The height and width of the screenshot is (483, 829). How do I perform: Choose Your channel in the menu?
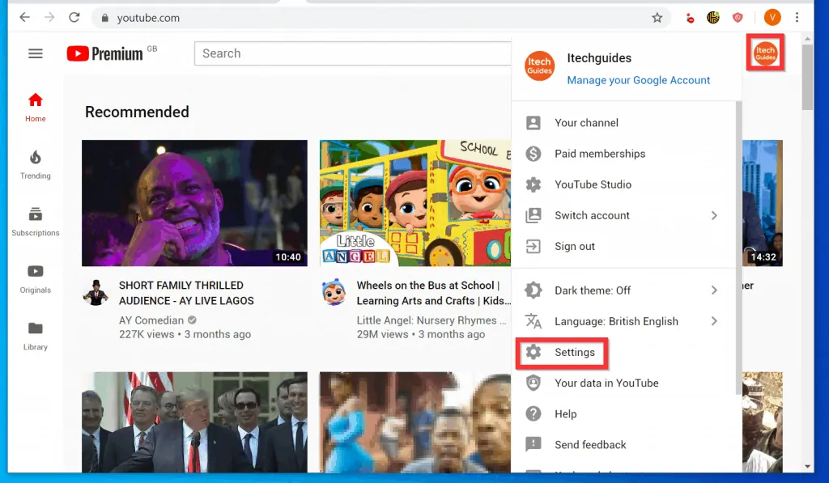coord(586,123)
